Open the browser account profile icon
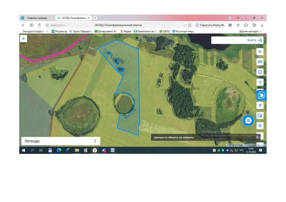The height and width of the screenshot is (202, 286). 230,18
